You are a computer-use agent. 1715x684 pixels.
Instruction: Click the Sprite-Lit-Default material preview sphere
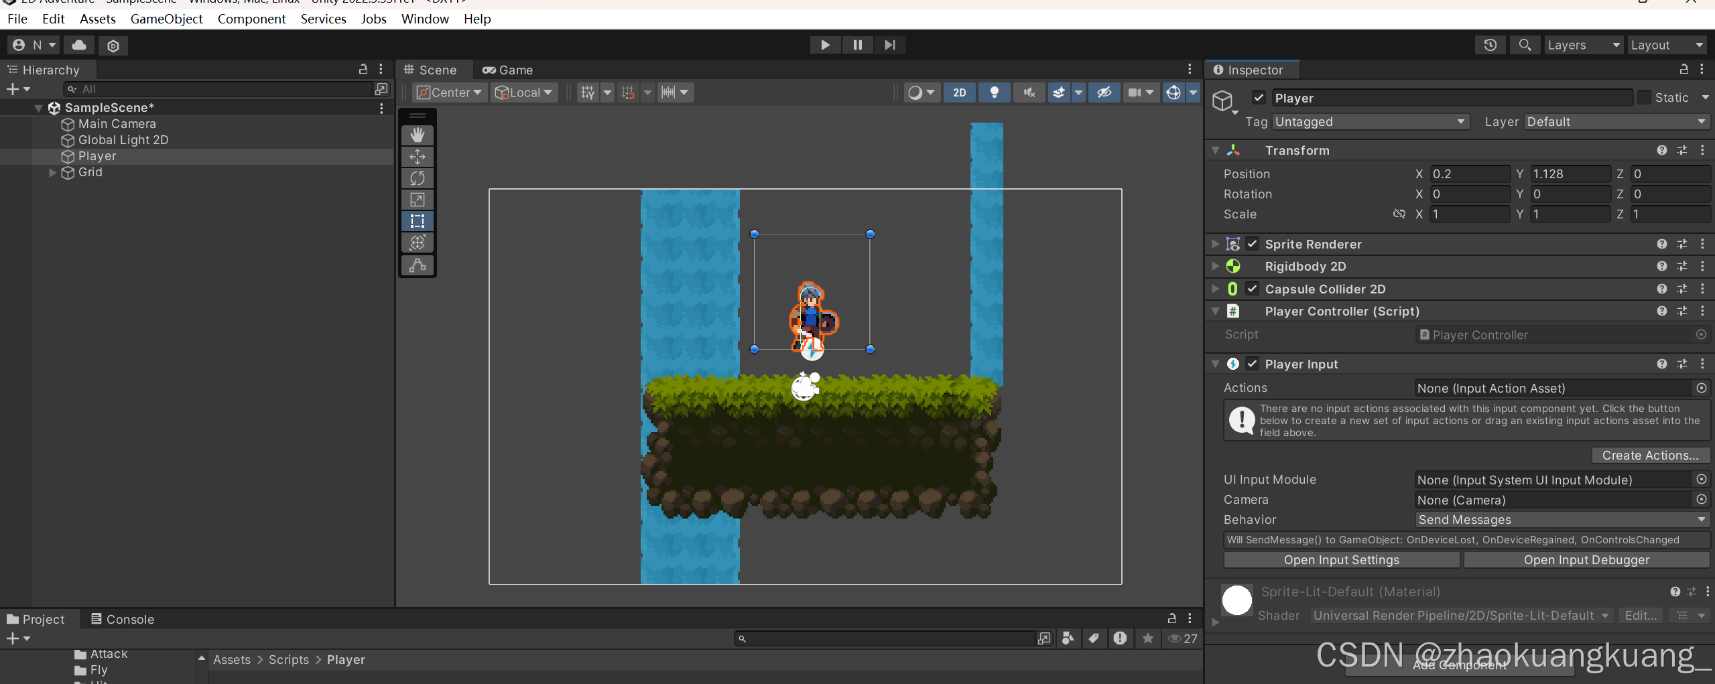point(1237,600)
